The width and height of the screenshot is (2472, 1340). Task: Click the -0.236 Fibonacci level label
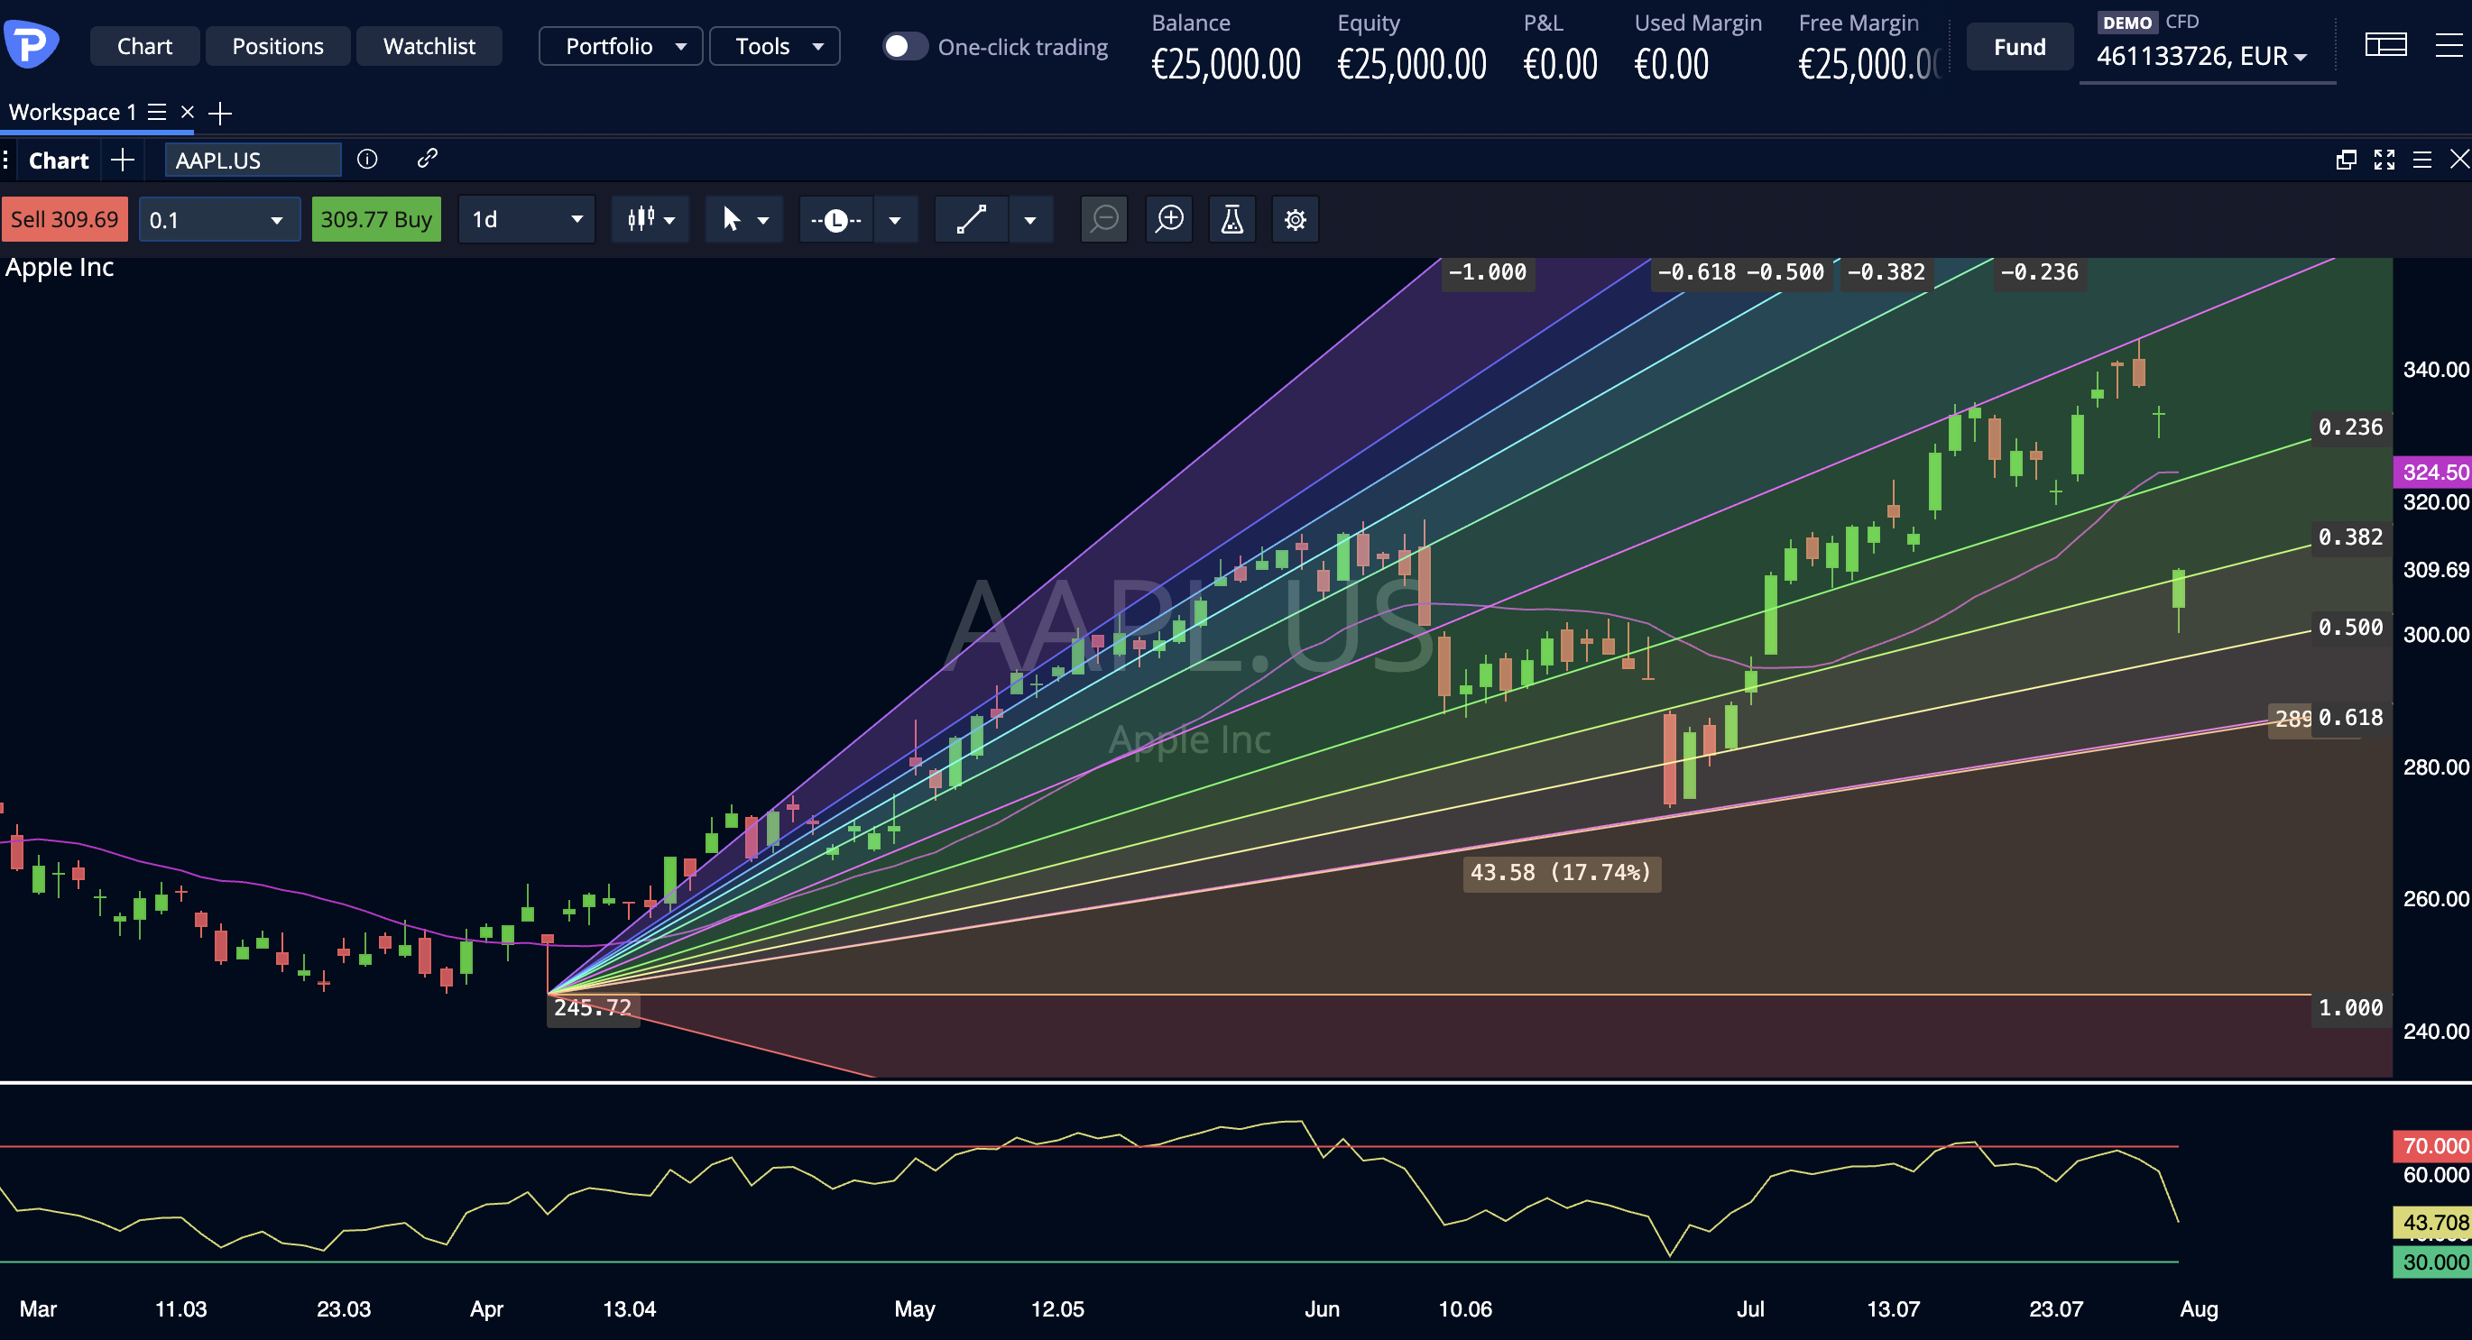pos(2039,272)
